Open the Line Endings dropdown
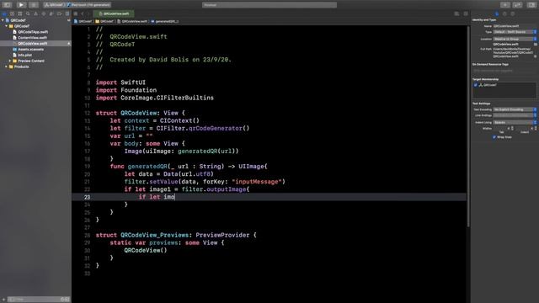The height and width of the screenshot is (303, 539). 515,115
